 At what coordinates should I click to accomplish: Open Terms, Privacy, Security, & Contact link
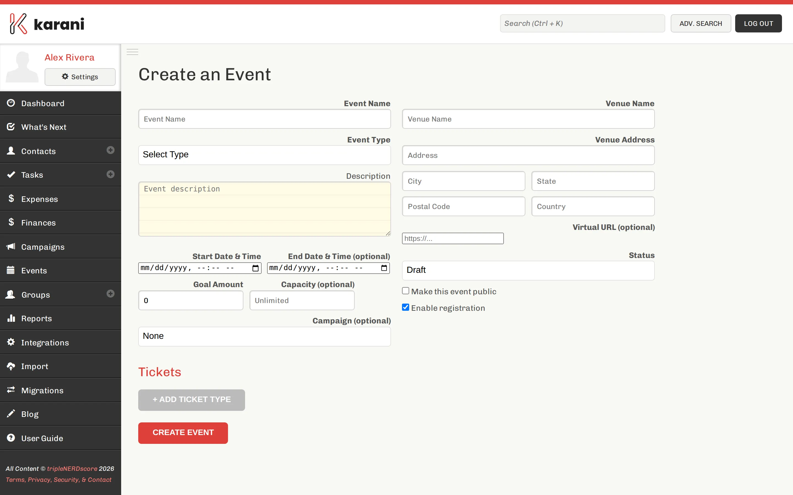(59, 480)
